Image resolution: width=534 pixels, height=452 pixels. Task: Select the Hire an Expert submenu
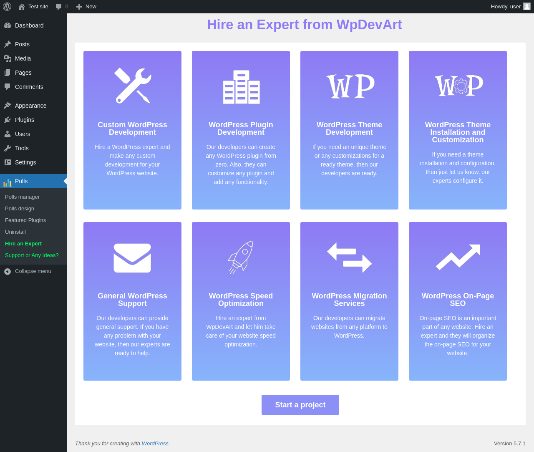tap(23, 244)
